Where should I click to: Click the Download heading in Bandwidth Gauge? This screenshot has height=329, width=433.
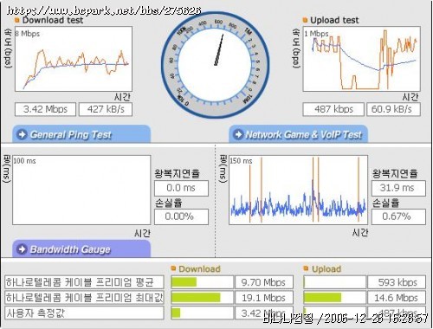[x=199, y=269]
